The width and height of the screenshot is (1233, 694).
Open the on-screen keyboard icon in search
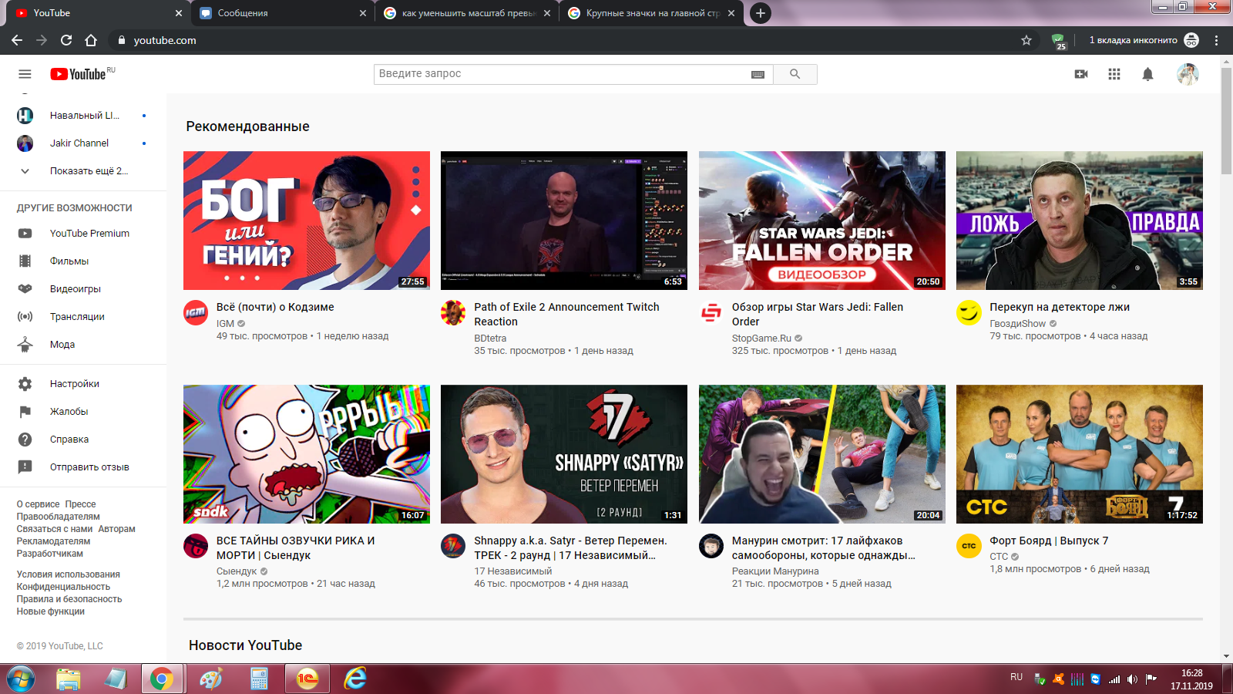[x=758, y=74]
